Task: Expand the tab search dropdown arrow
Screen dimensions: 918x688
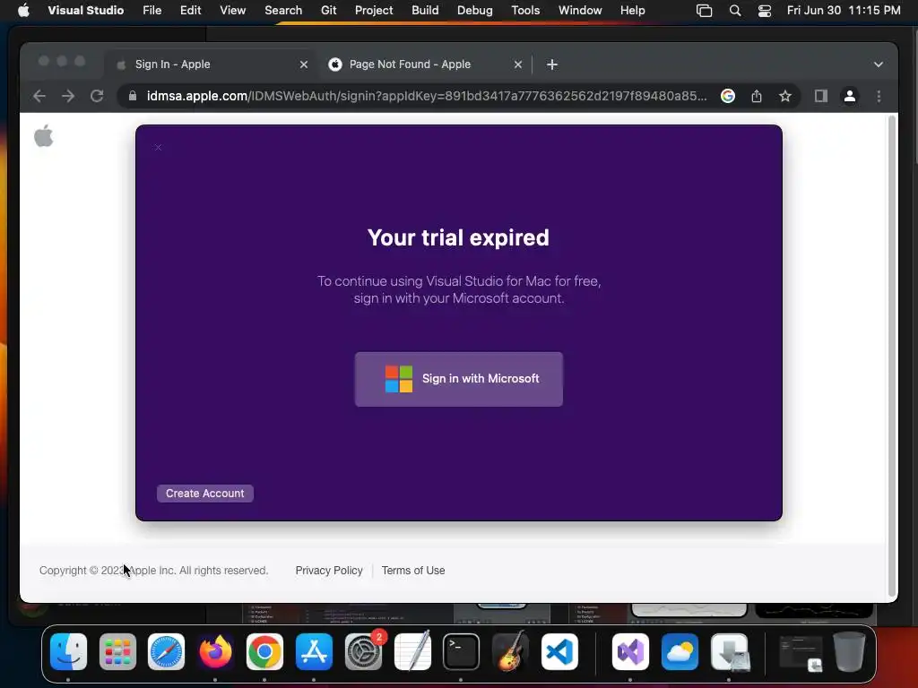Action: pyautogui.click(x=879, y=64)
